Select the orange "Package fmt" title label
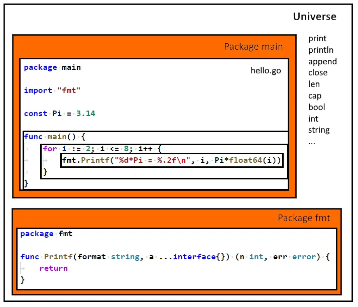Image resolution: width=358 pixels, height=307 pixels. click(305, 219)
